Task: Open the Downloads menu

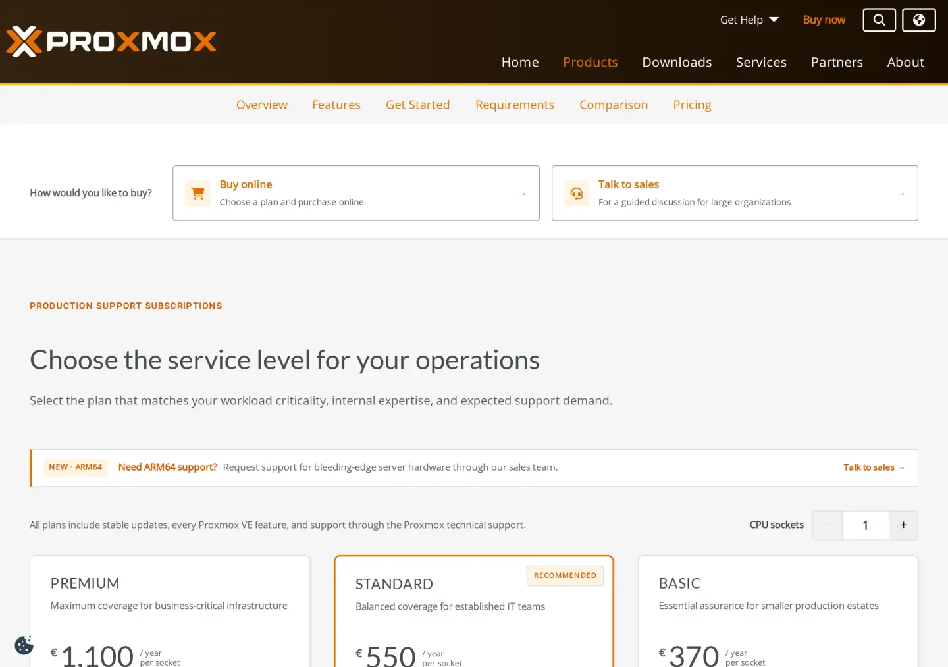Action: [677, 62]
